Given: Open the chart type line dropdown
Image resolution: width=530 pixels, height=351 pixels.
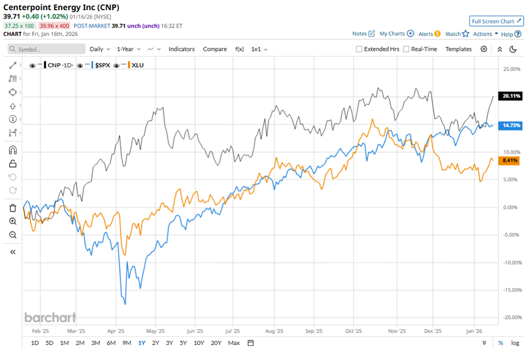Looking at the screenshot, I should coord(154,50).
